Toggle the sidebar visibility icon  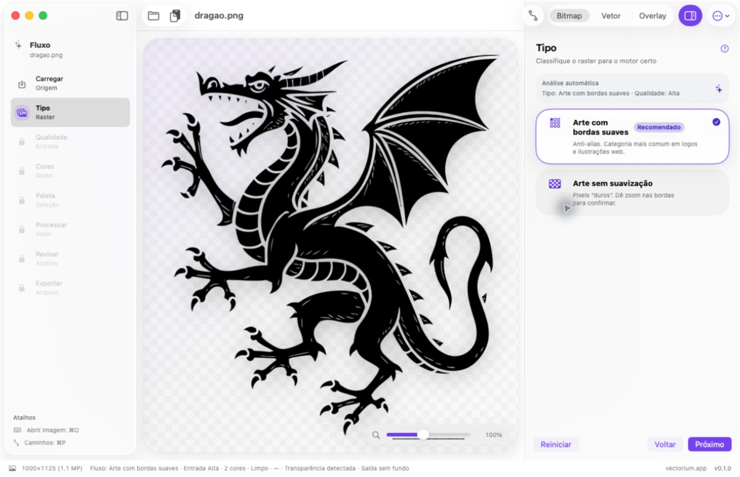122,16
